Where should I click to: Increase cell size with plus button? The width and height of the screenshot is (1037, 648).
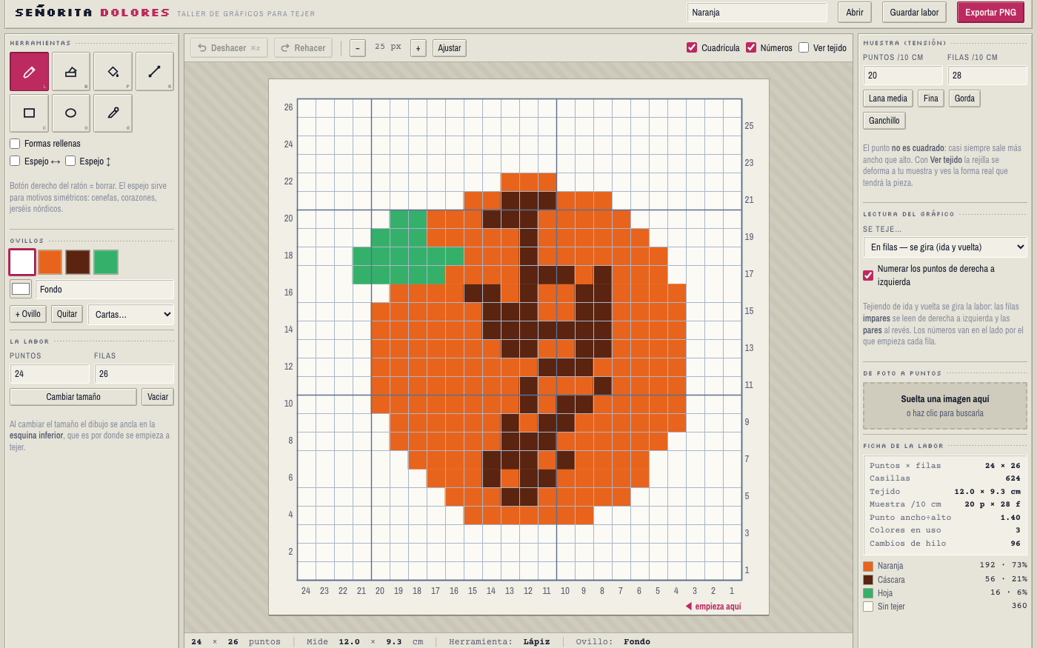tap(418, 48)
